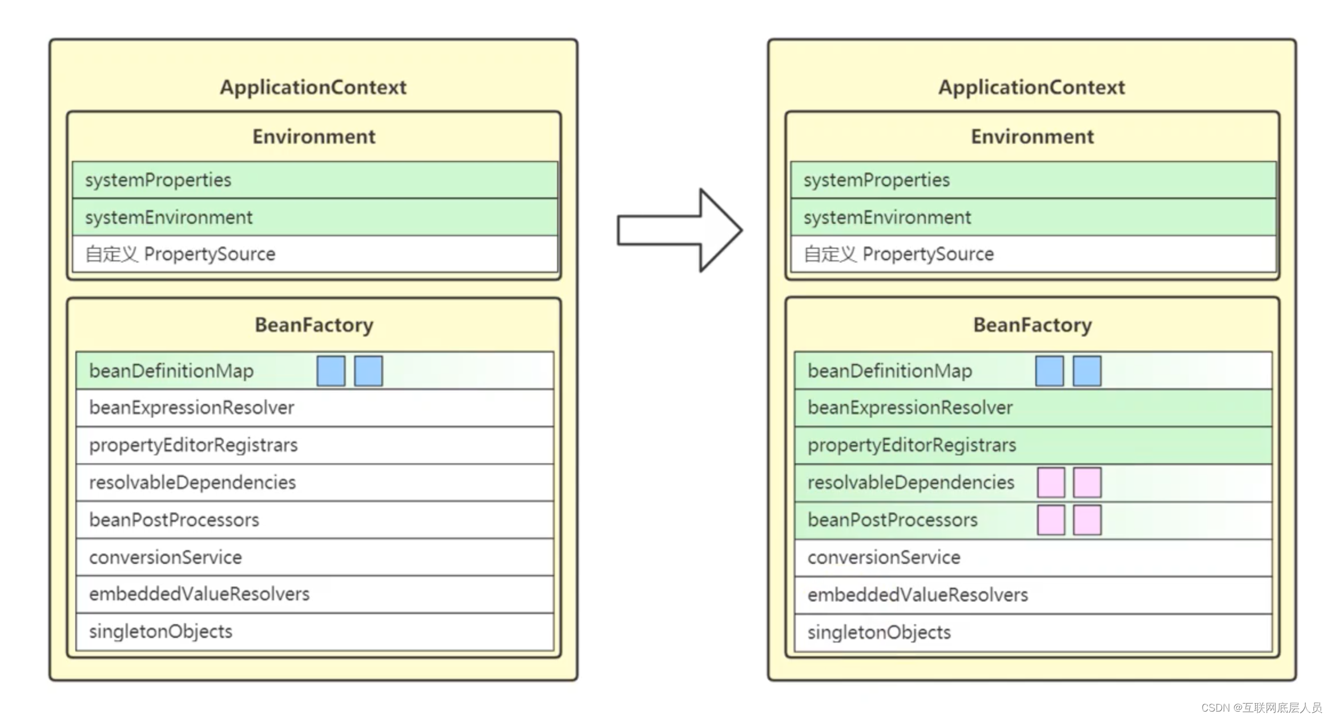
Task: Click first pink square in resolvableDependencies row
Action: point(1050,483)
